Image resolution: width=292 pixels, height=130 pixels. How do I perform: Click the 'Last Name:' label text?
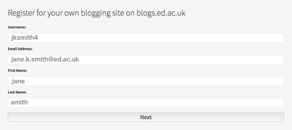(17, 92)
